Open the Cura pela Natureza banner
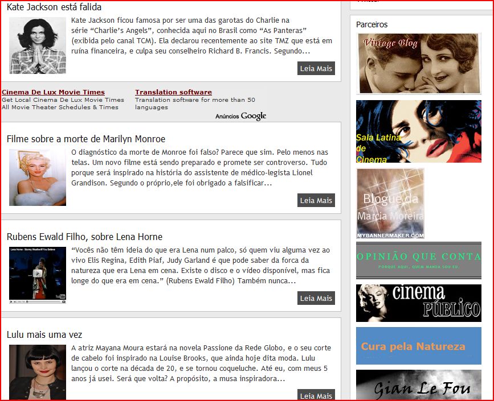494x401 pixels. coord(419,346)
